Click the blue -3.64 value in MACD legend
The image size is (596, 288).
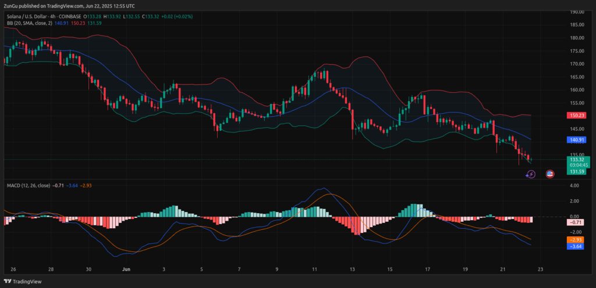[72, 185]
